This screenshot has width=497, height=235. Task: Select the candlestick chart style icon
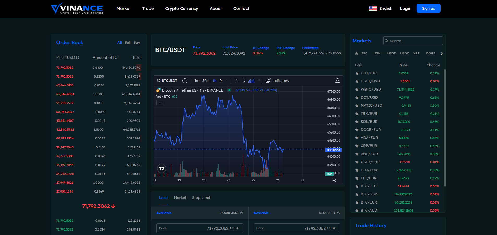pyautogui.click(x=244, y=81)
